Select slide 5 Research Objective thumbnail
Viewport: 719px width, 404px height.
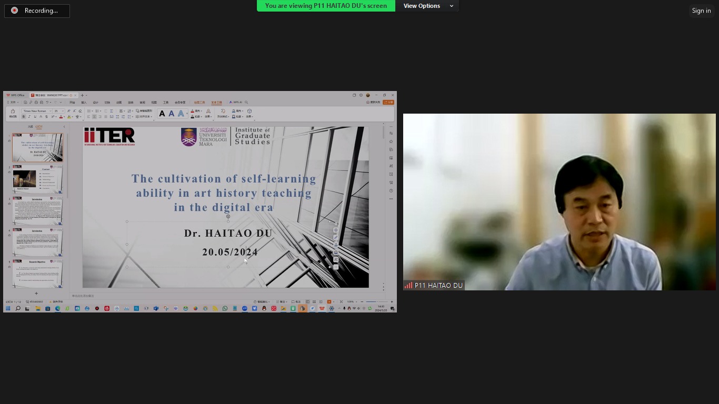click(x=37, y=274)
